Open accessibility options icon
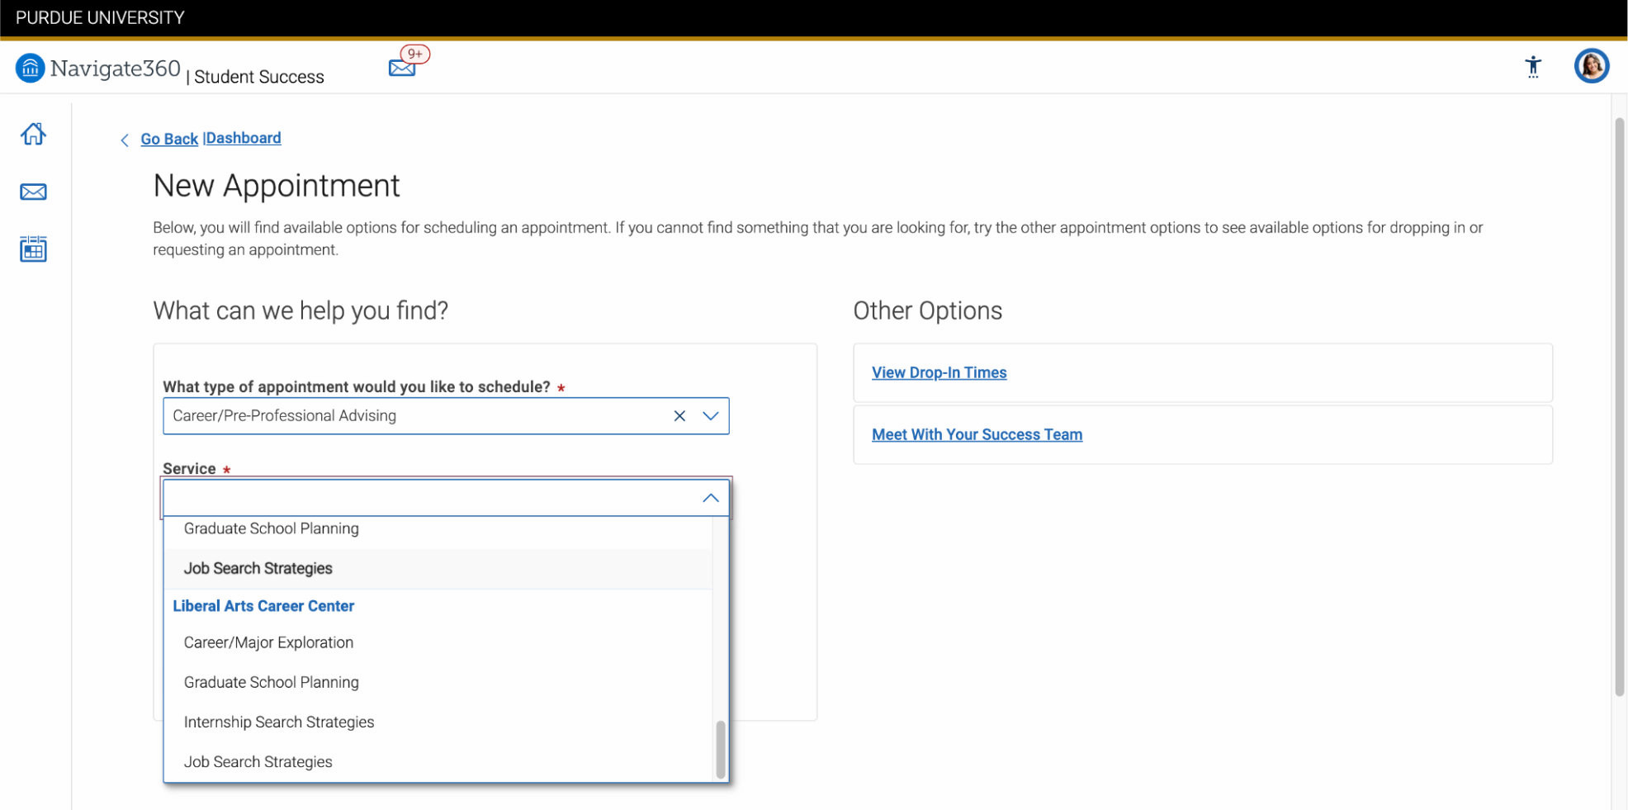The width and height of the screenshot is (1628, 810). point(1533,67)
